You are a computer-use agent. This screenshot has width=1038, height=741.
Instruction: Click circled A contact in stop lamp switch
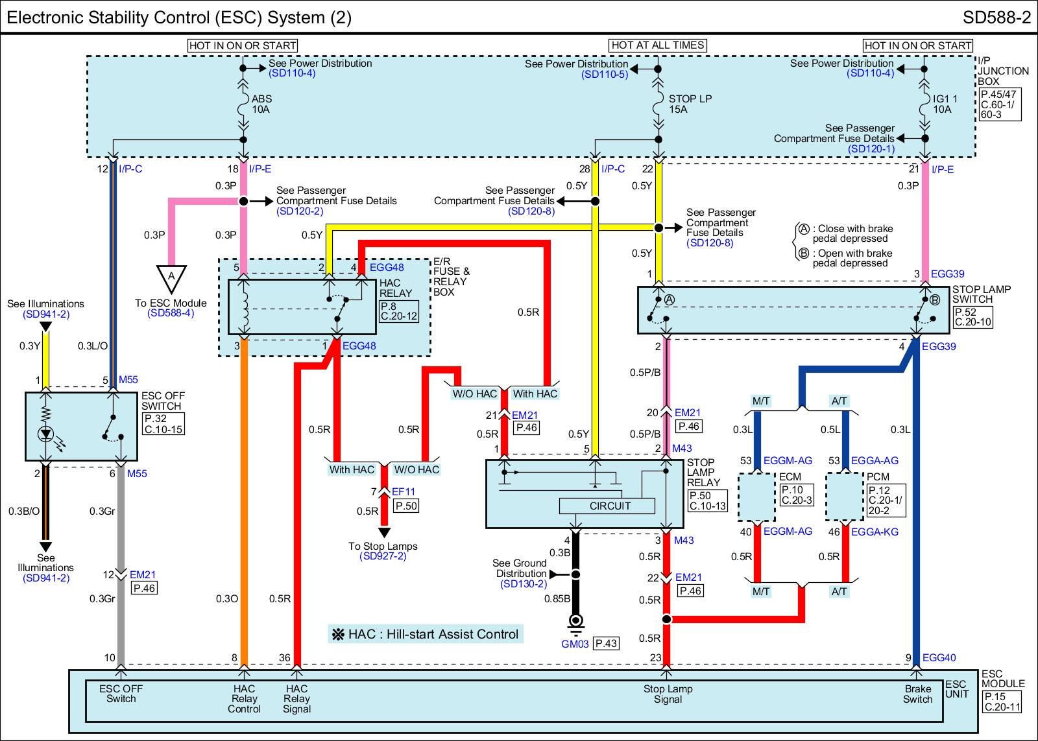pos(670,300)
